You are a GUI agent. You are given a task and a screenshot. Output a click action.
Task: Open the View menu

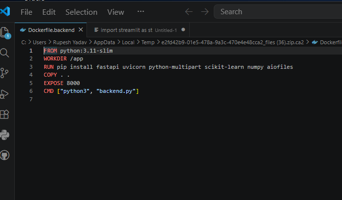115,12
